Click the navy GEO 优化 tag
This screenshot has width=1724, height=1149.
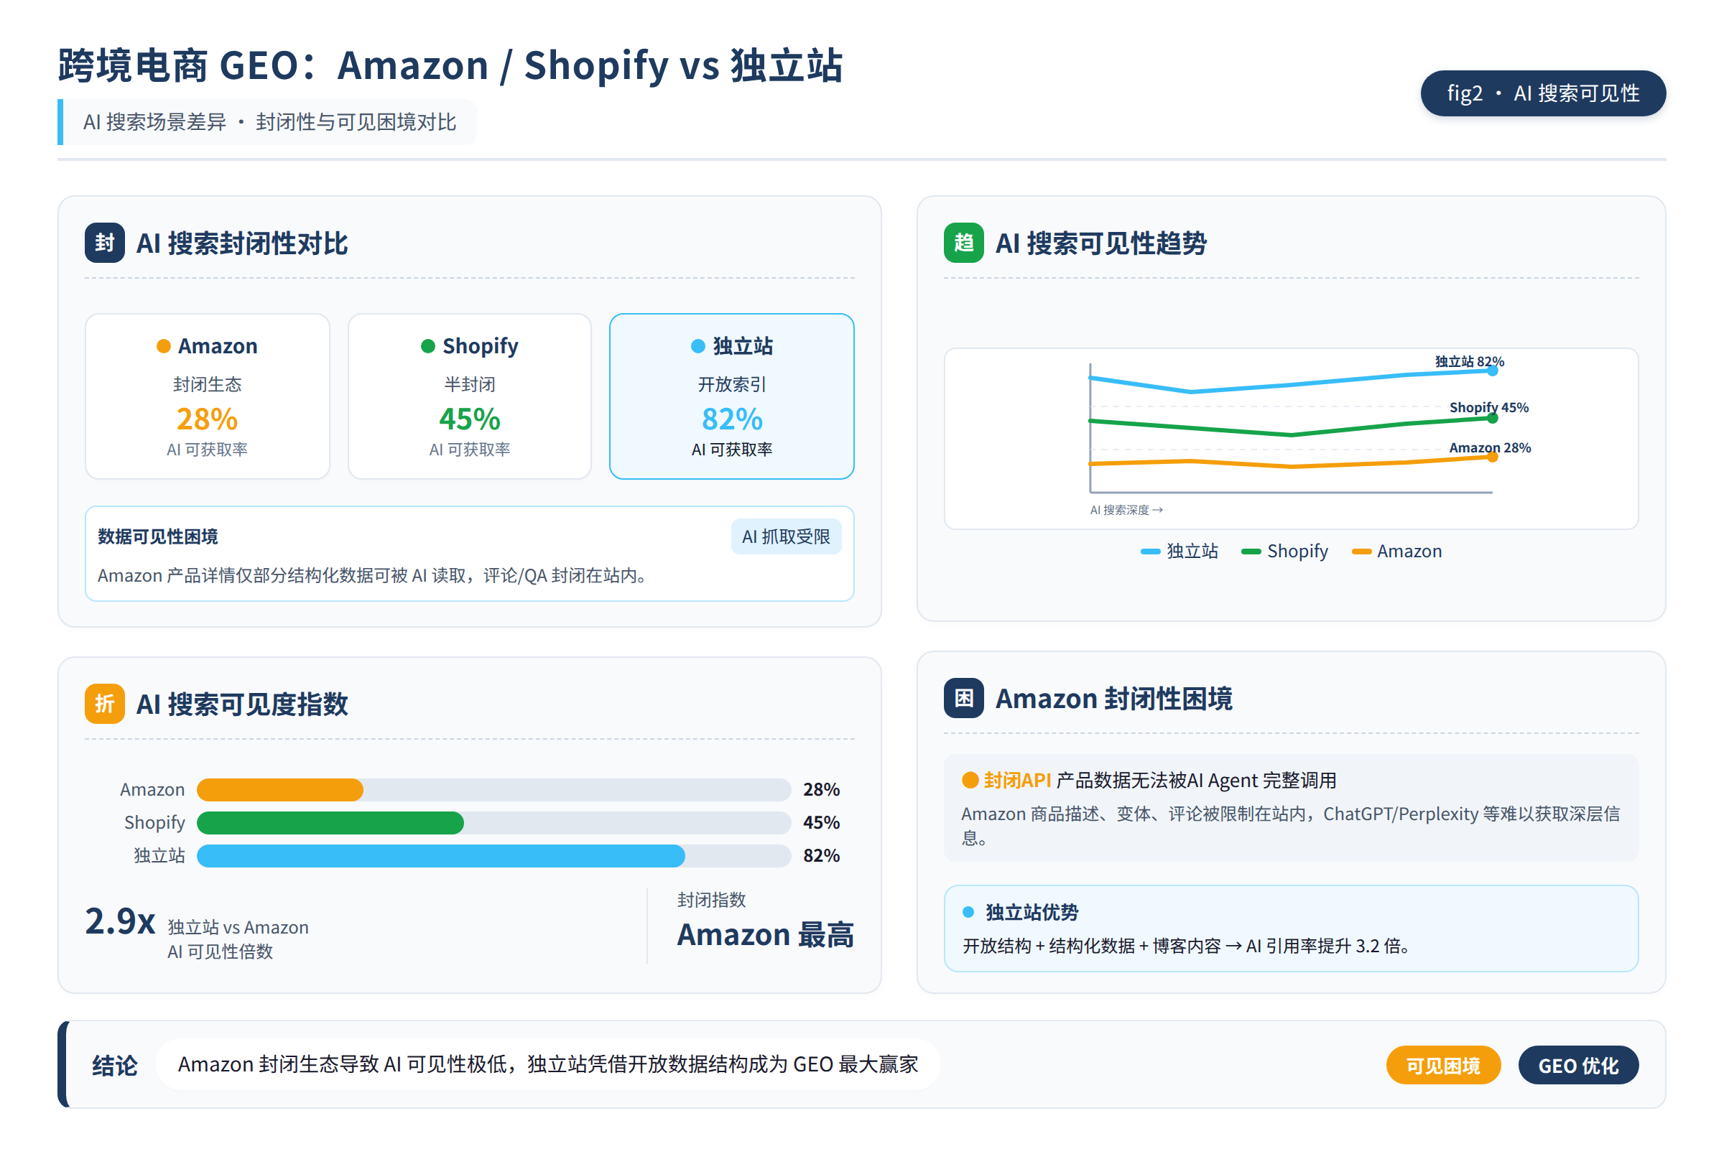(1577, 1065)
